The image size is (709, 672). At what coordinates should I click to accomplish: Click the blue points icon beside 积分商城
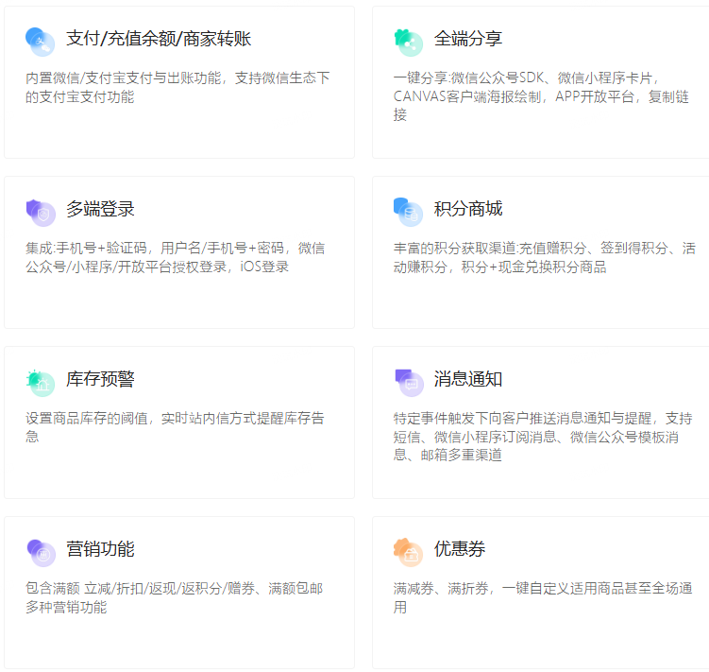(408, 212)
